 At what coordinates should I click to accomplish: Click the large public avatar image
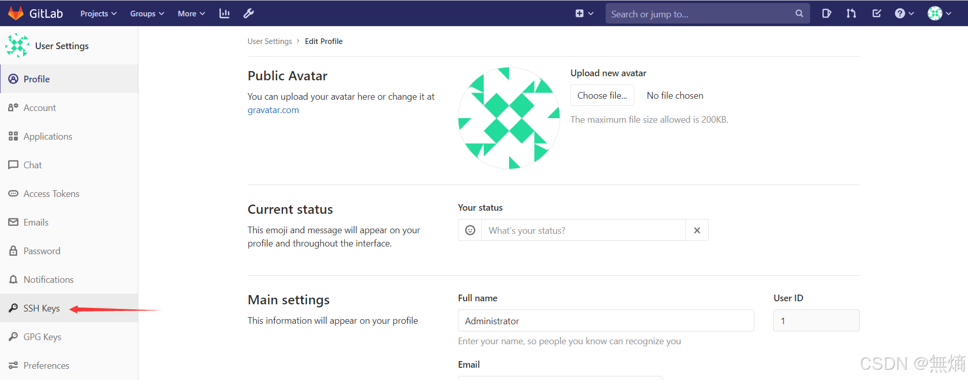[x=509, y=118]
